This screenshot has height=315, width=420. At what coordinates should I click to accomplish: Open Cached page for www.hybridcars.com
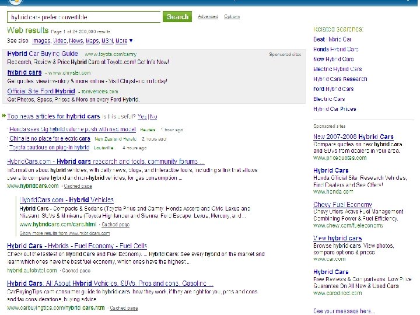pos(78,186)
